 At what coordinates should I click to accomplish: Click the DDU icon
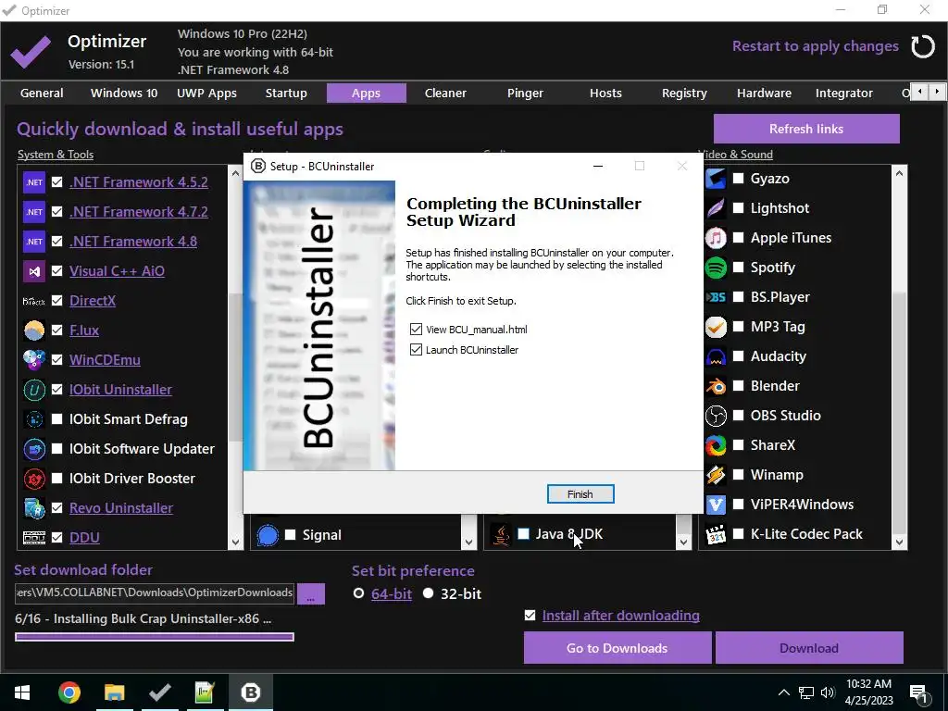34,538
